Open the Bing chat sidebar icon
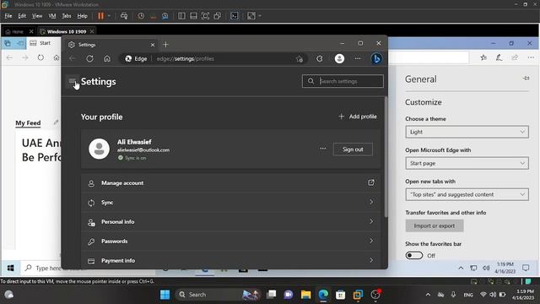Viewport: 540px width, 304px height. click(376, 58)
